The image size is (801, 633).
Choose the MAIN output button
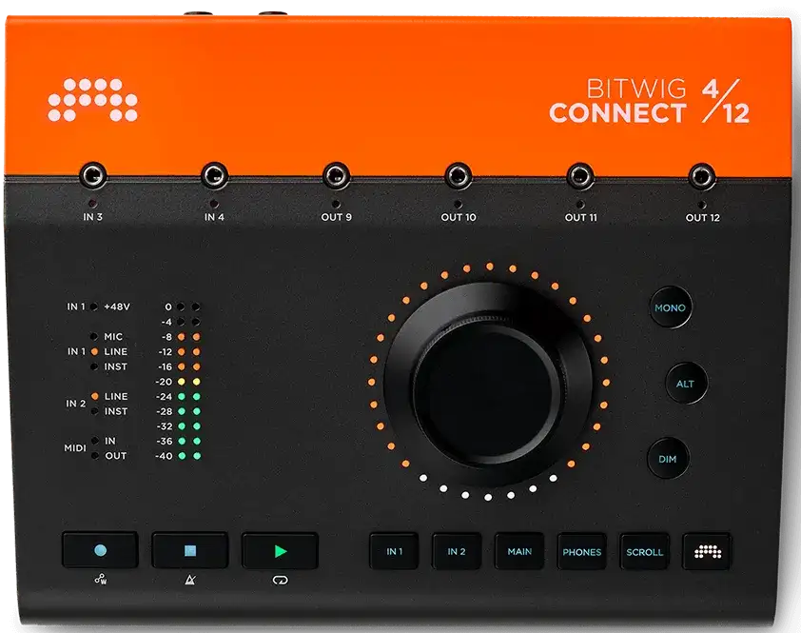[x=519, y=551]
